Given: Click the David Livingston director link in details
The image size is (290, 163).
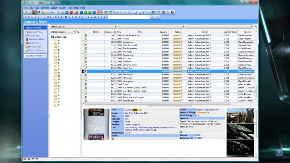Looking at the screenshot, I should click(x=132, y=125).
